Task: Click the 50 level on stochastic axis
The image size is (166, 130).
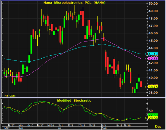Action: (151, 111)
